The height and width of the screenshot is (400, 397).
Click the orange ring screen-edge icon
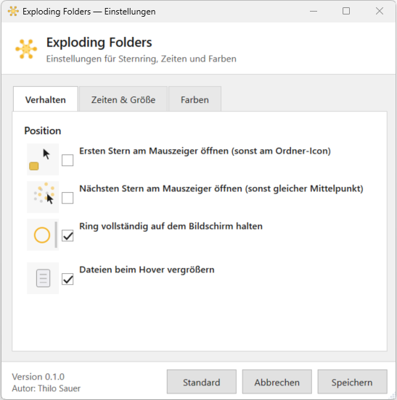[x=43, y=235]
